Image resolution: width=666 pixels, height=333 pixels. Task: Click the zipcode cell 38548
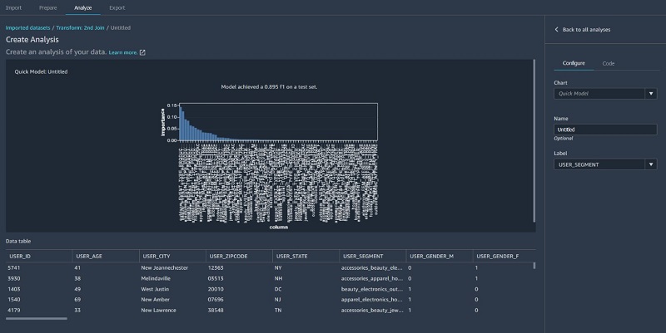click(216, 310)
